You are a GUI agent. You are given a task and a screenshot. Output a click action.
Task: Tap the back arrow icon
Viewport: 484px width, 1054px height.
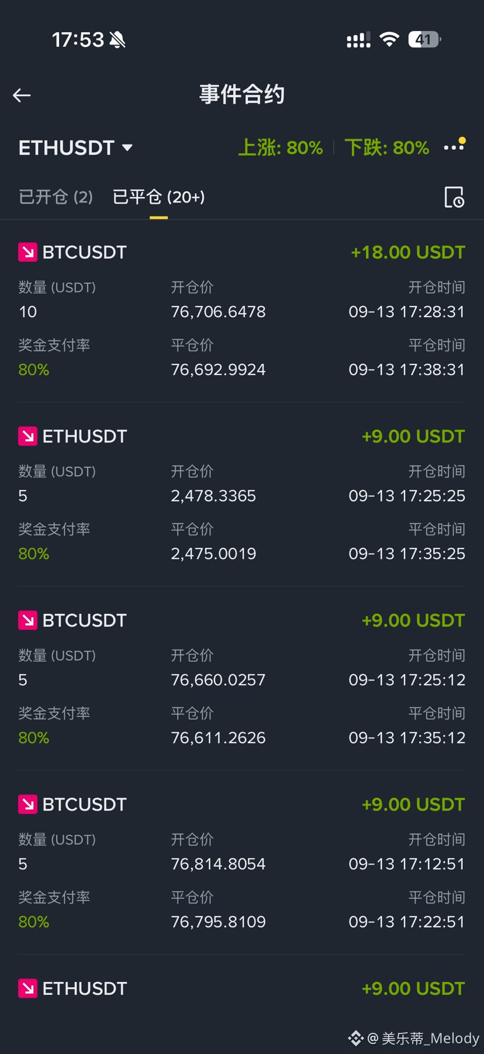(22, 95)
